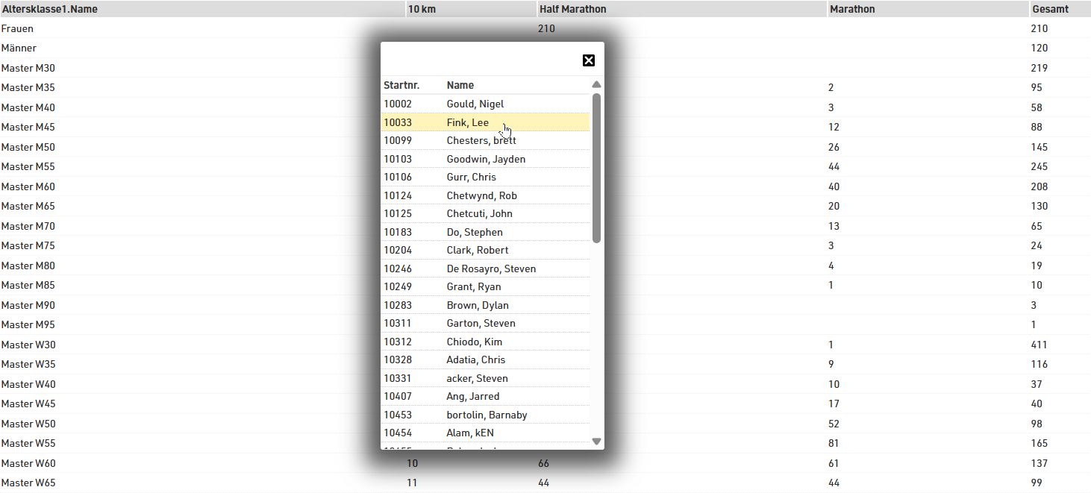Click the Altersklasse1.Name column header

49,9
